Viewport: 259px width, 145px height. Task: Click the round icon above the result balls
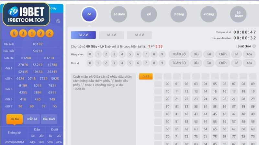coord(58,21)
